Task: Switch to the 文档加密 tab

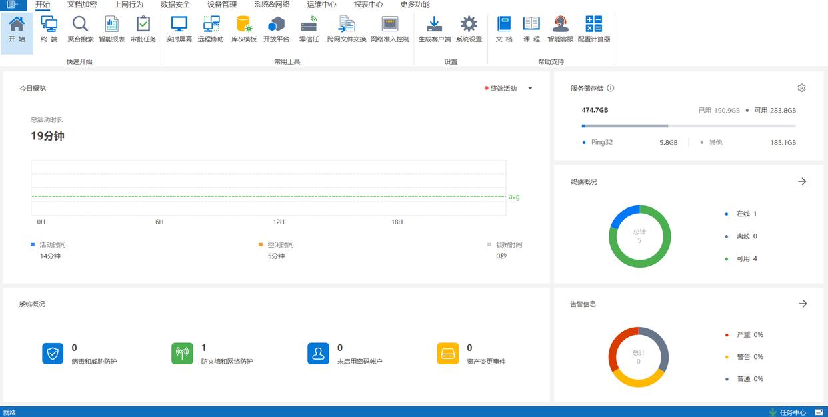Action: (82, 5)
